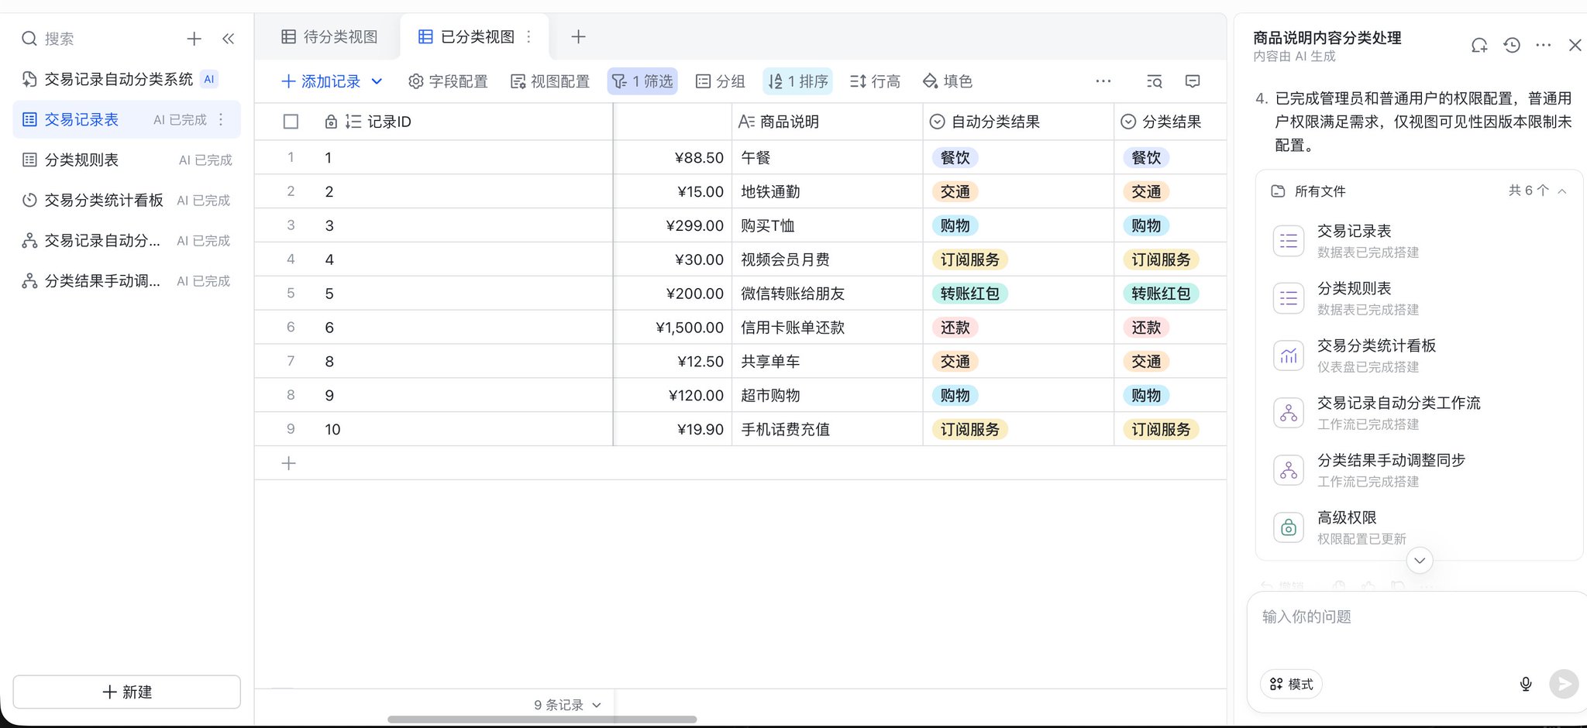The image size is (1587, 728).
Task: Open 字段配置 settings
Action: pyautogui.click(x=448, y=81)
